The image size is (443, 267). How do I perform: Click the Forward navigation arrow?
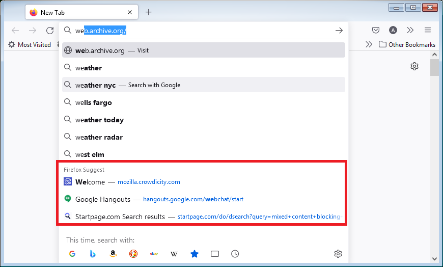coord(33,30)
